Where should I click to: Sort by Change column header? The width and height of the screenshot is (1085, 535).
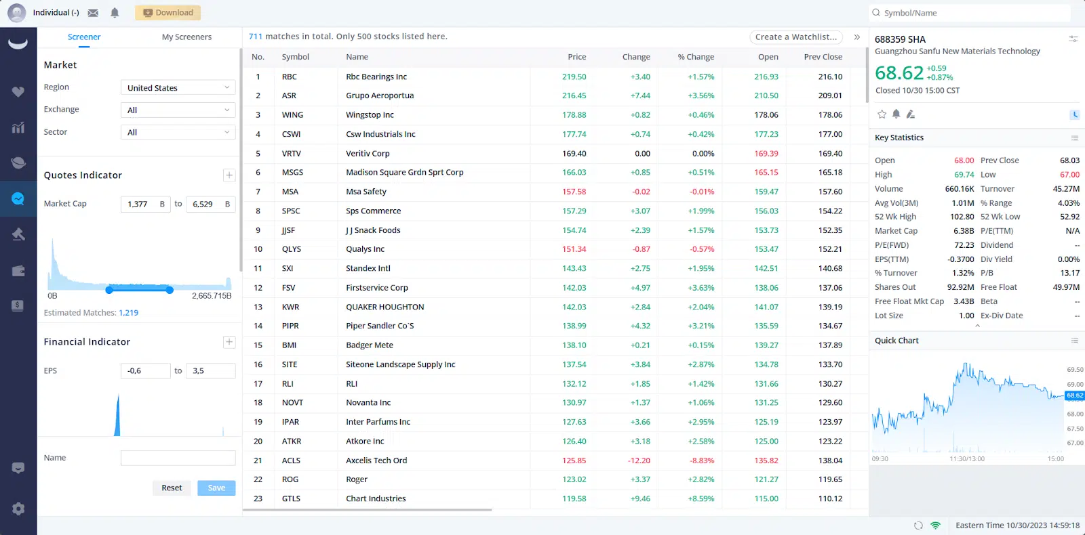tap(636, 57)
